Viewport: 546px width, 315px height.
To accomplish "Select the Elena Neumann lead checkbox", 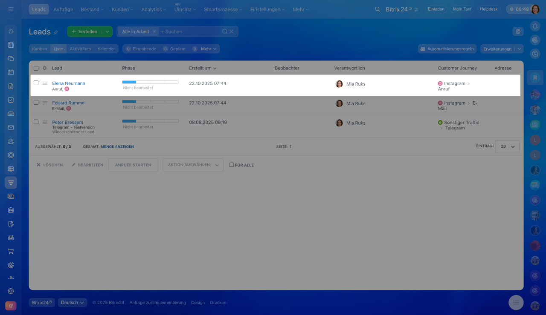I will pyautogui.click(x=36, y=83).
